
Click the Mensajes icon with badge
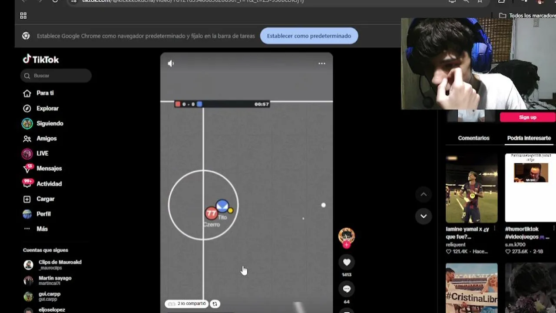pyautogui.click(x=27, y=168)
